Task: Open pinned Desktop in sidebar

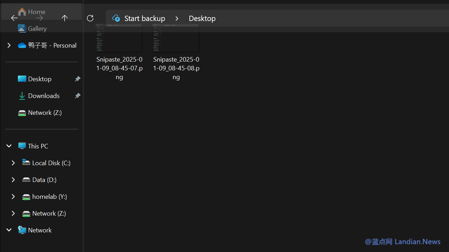Action: tap(40, 79)
